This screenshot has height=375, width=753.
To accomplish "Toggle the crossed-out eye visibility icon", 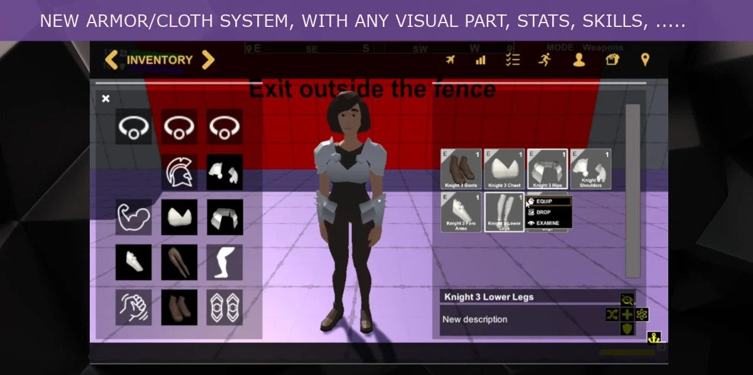I will pos(627,300).
